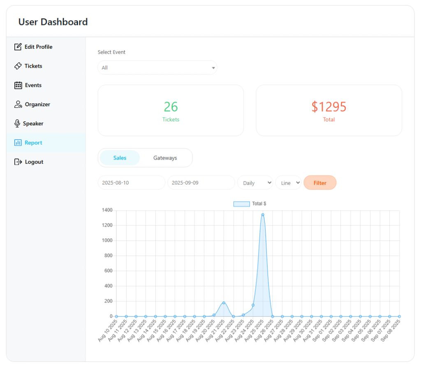Viewport: 421px width, 367px height.
Task: Open the Daily interval dropdown
Action: point(255,182)
